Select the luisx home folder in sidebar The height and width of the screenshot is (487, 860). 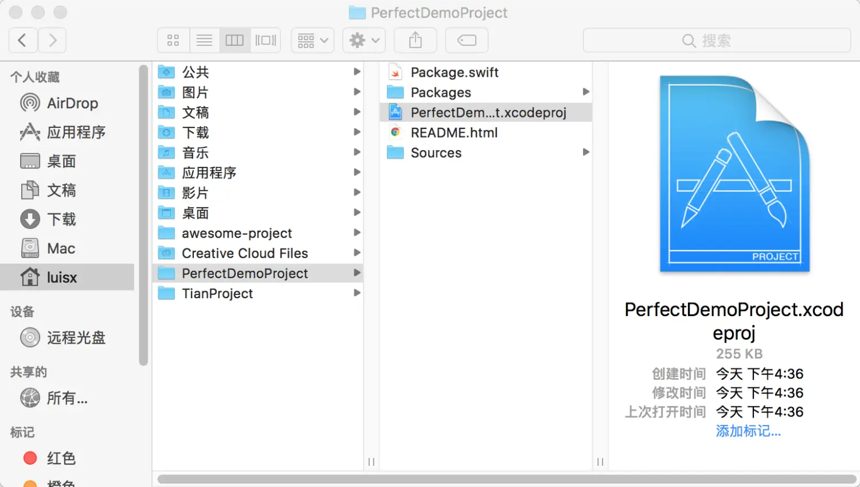[67, 277]
